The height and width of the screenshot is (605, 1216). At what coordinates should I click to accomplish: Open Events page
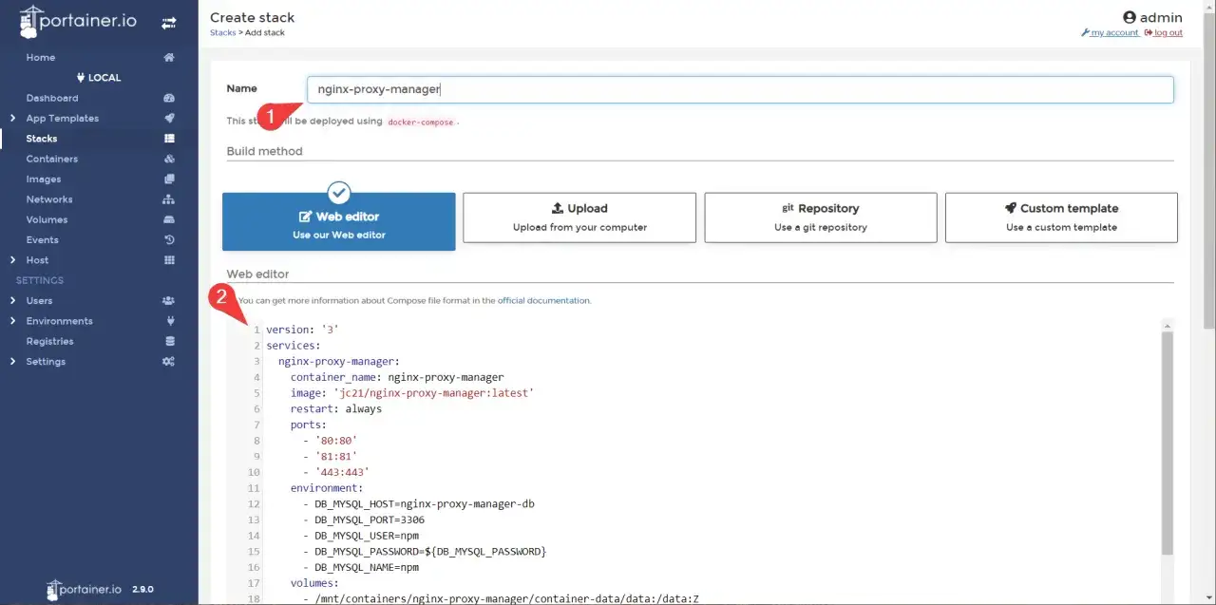click(x=43, y=239)
